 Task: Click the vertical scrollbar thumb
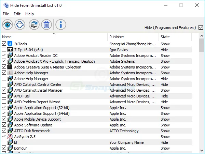[x=202, y=45]
